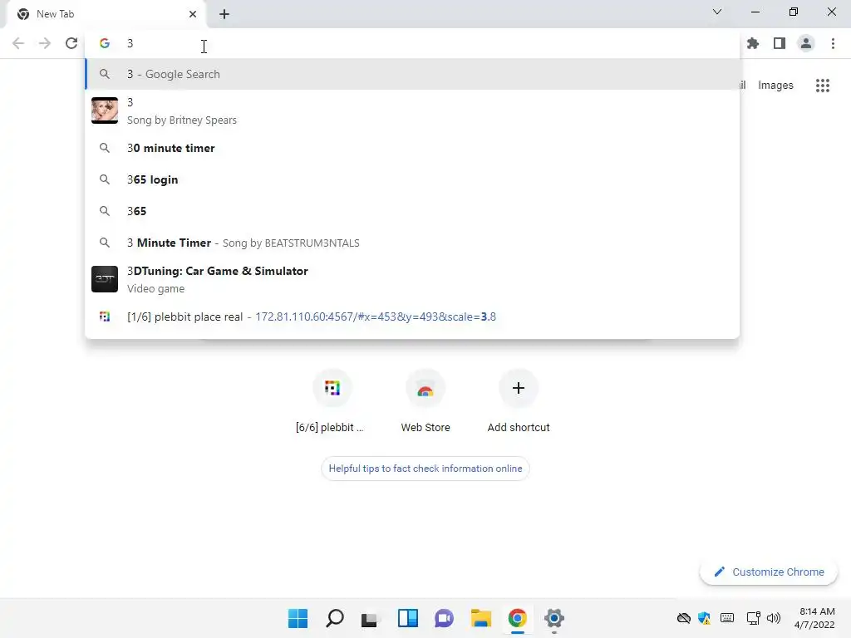Pick the '30 minute timer' suggestion

[x=412, y=148]
